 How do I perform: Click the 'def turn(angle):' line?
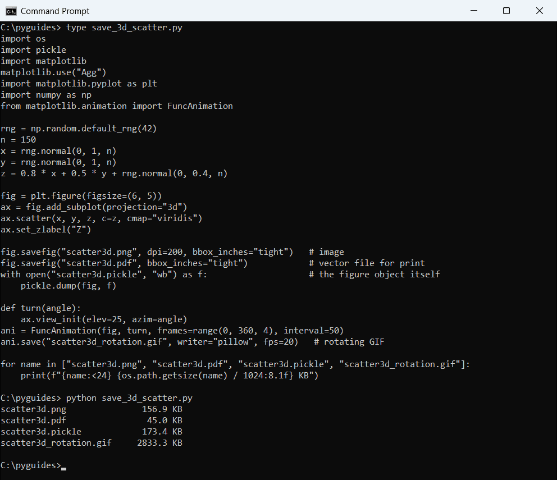pos(41,308)
